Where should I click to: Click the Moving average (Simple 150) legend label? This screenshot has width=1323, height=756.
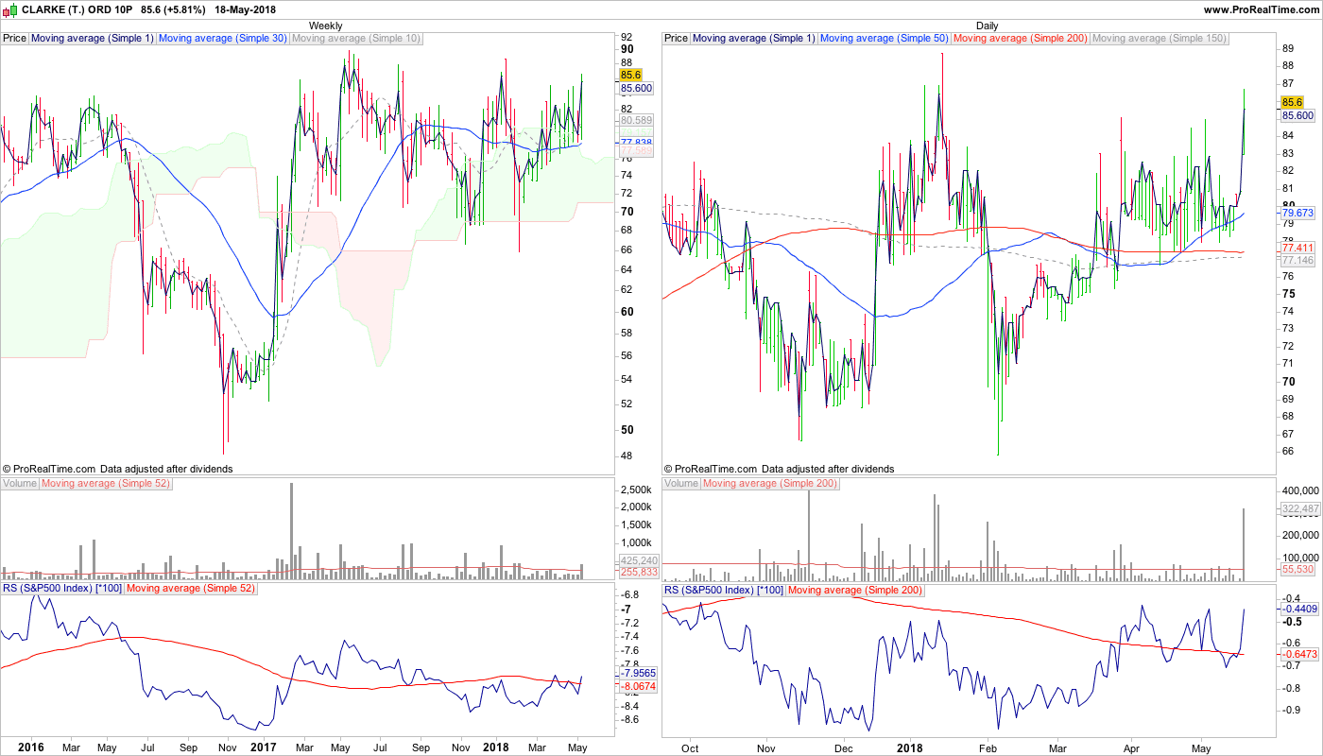[1160, 39]
